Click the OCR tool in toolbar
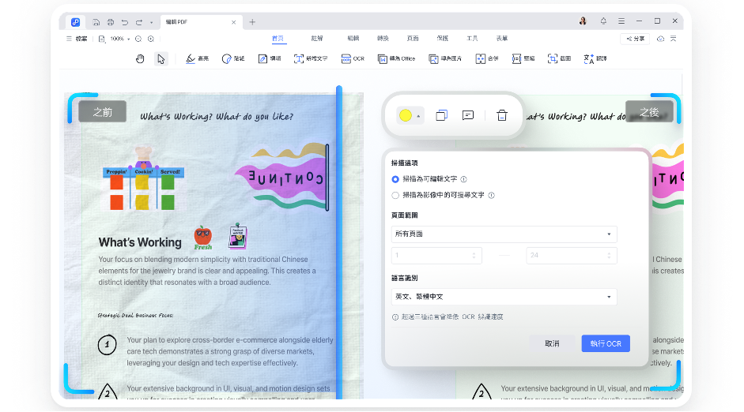The height and width of the screenshot is (412, 744). point(353,58)
